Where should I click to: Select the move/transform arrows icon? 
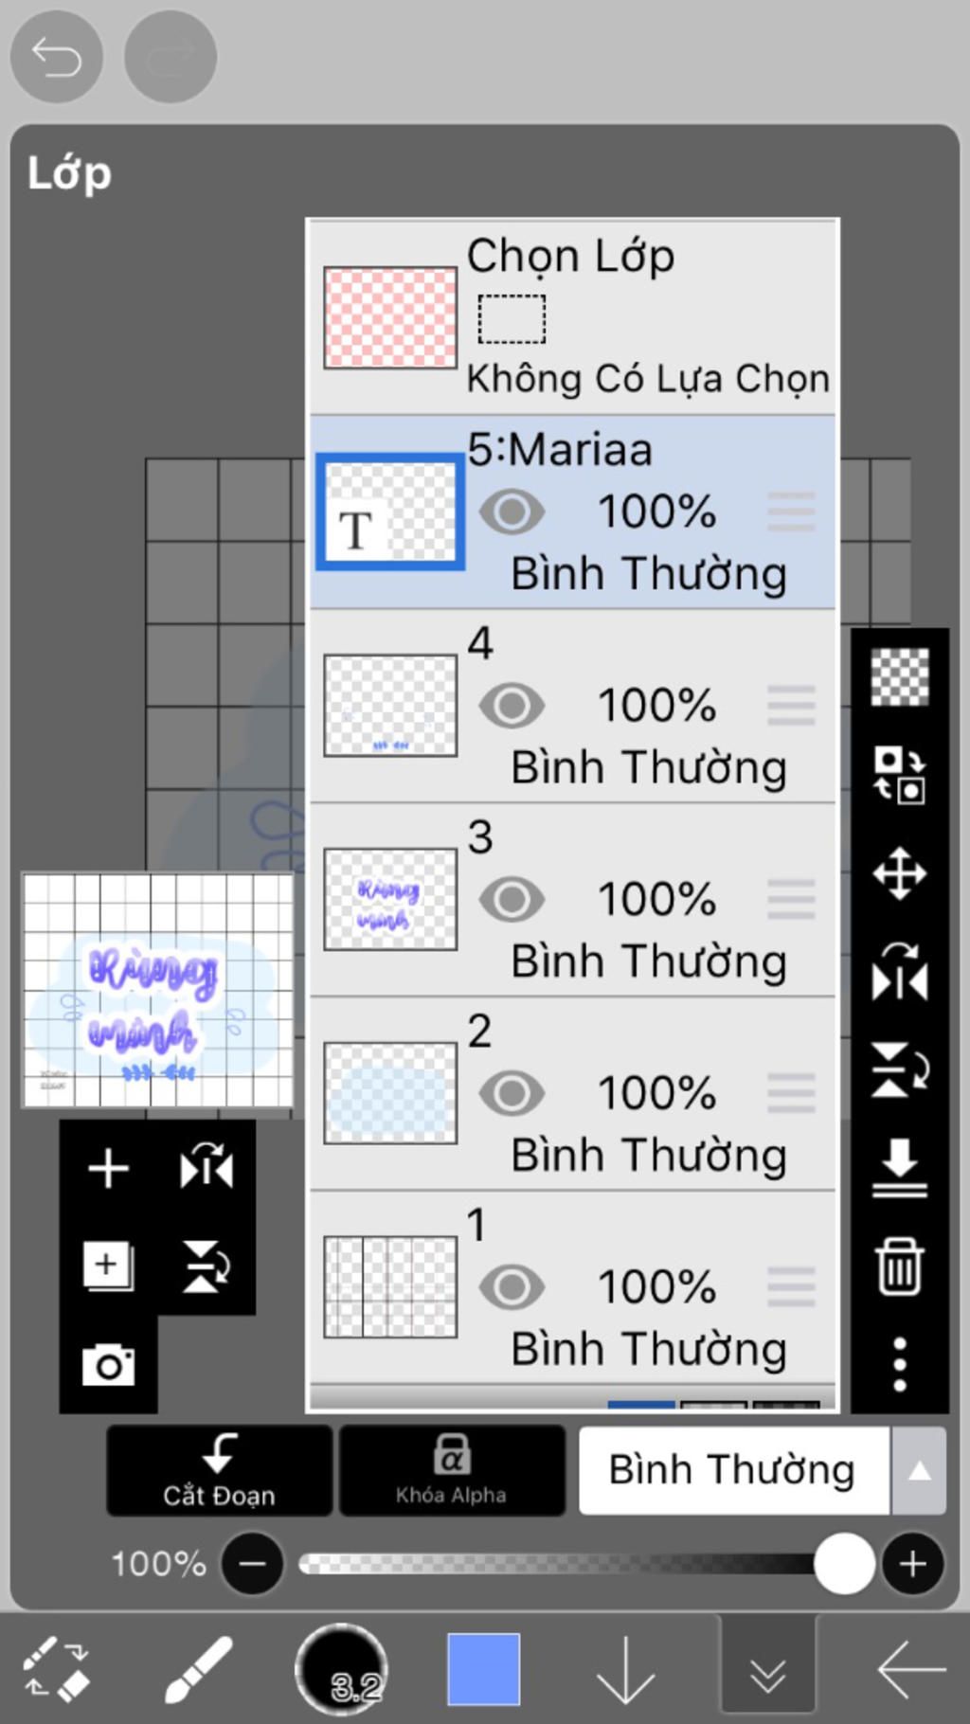click(x=899, y=872)
